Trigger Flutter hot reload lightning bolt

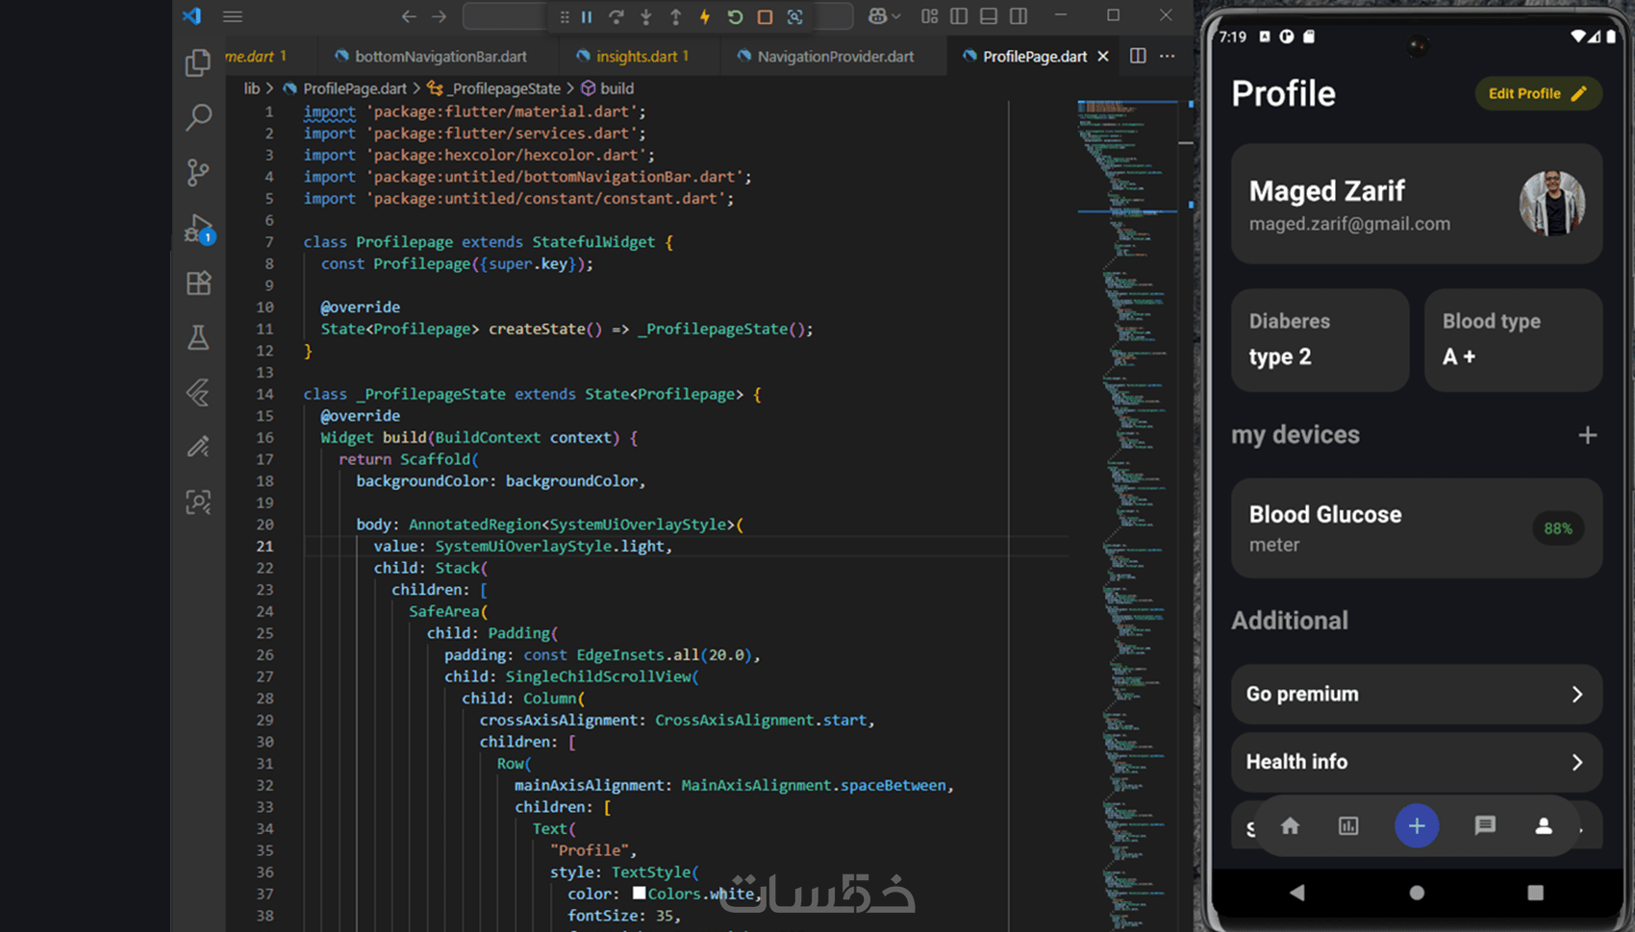coord(705,16)
